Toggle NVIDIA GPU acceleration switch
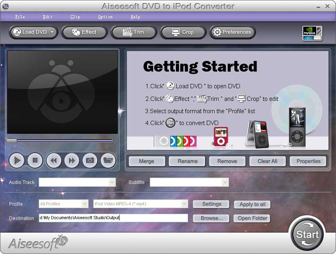 tap(312, 38)
